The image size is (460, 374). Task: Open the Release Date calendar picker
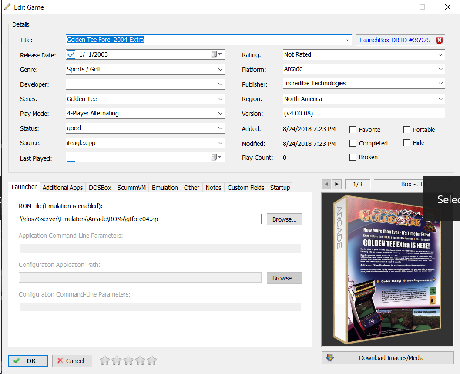pos(216,54)
